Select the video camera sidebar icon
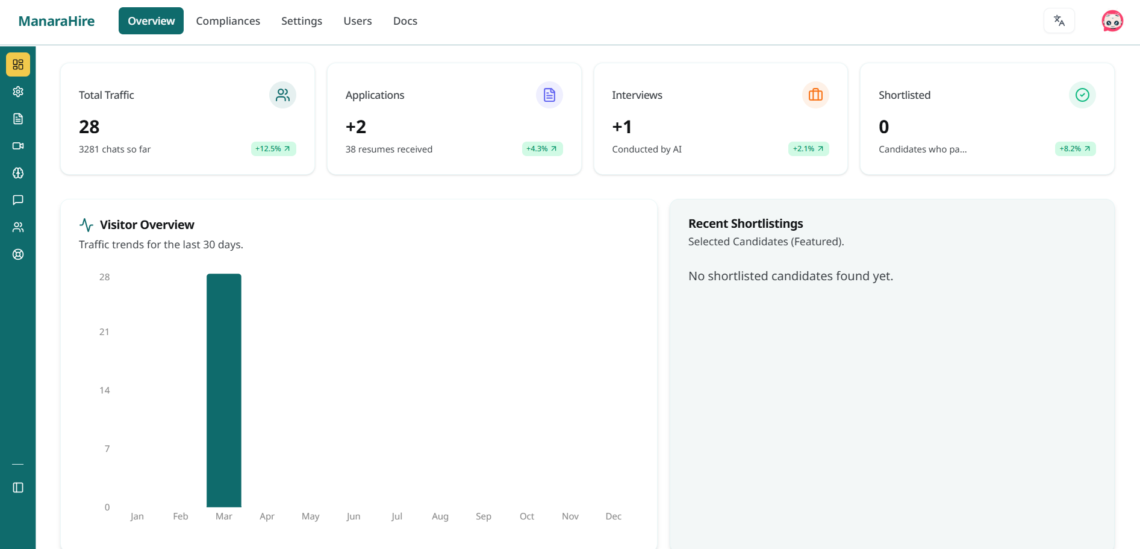1140x549 pixels. (18, 146)
